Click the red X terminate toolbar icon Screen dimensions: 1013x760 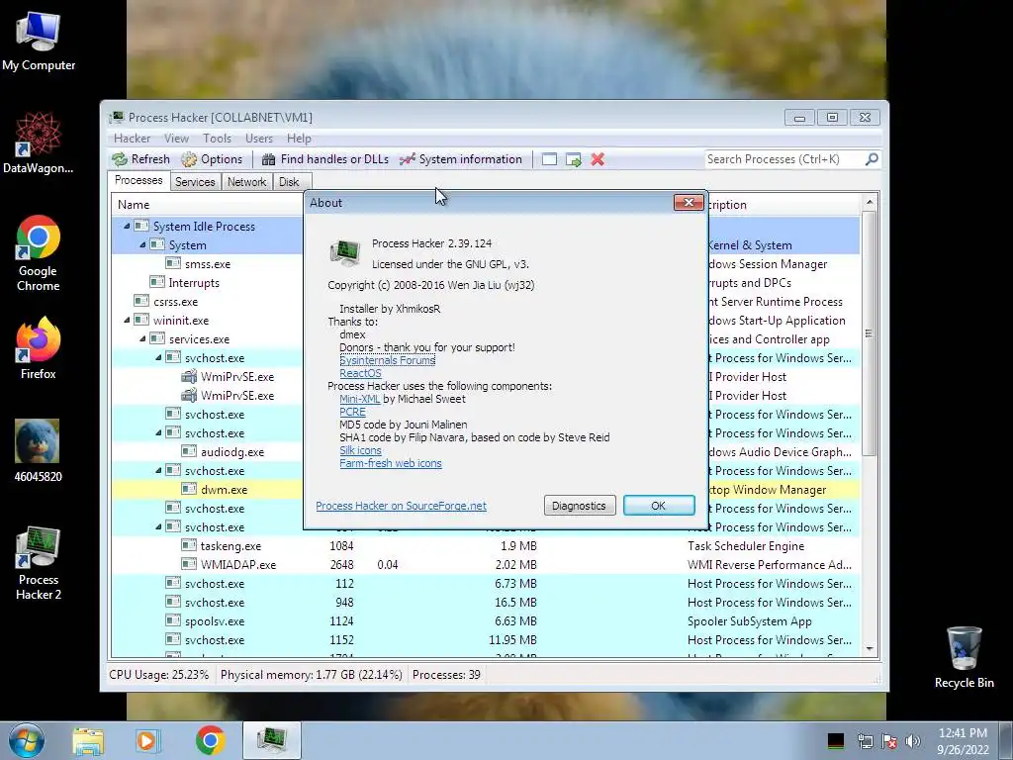(x=598, y=159)
